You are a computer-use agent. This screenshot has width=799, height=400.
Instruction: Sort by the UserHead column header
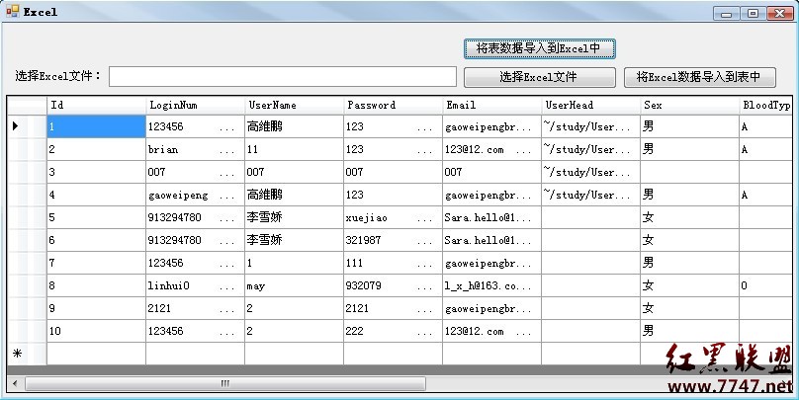(x=590, y=106)
